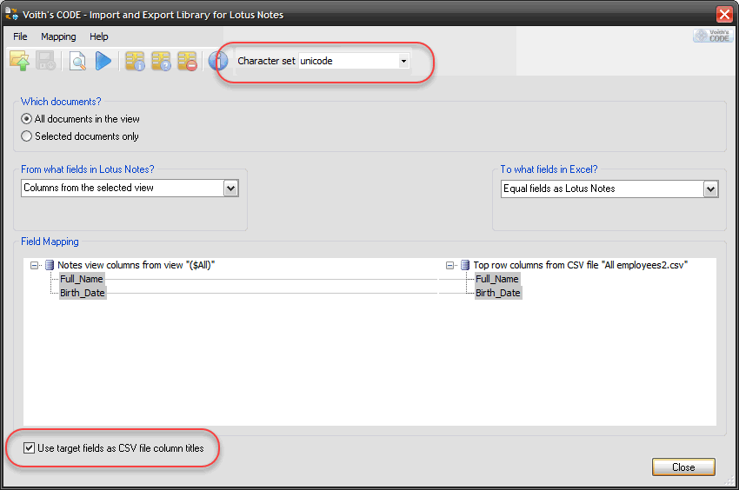Select Full_Name under Top row CSV columns
This screenshot has width=739, height=490.
pos(497,279)
